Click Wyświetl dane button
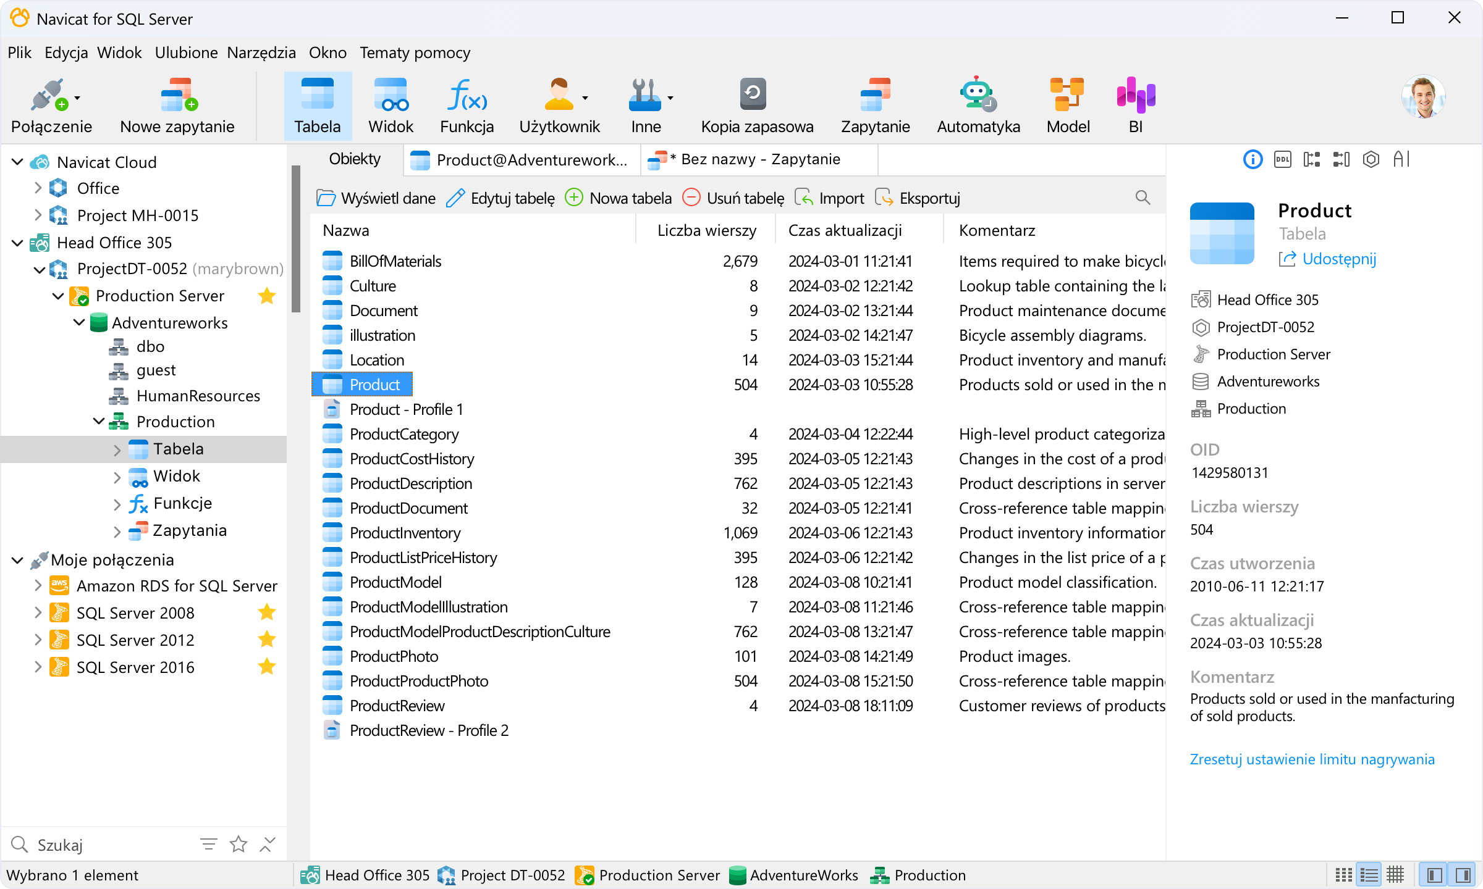 point(376,198)
